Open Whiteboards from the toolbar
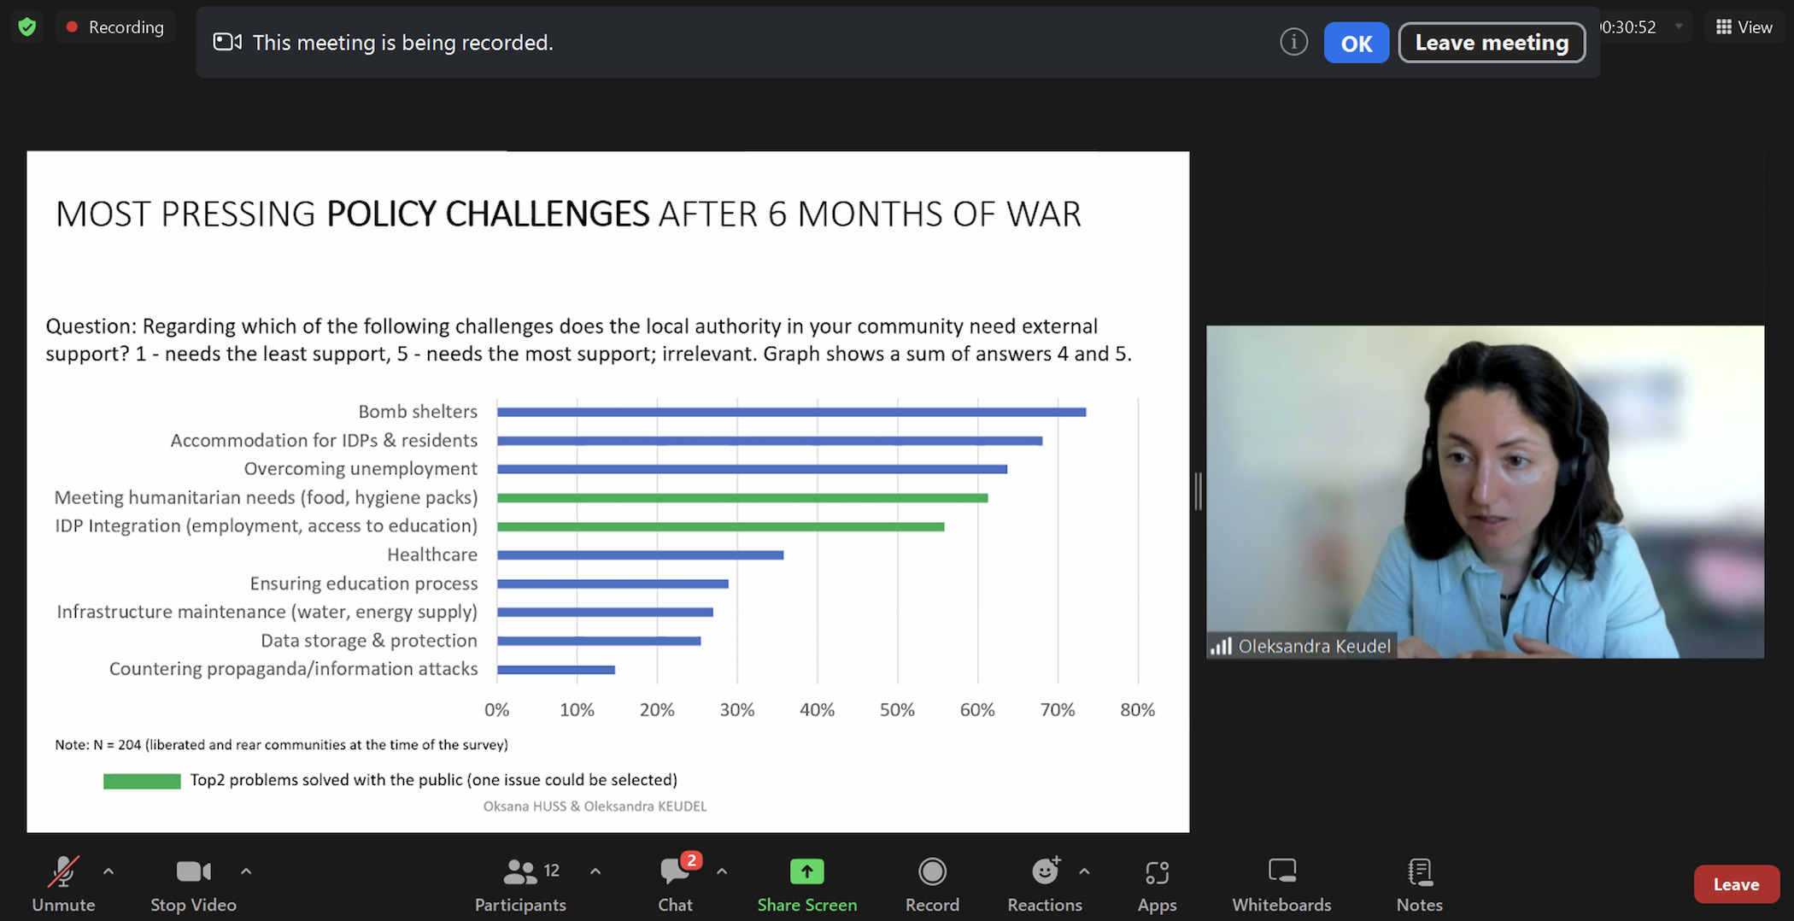This screenshot has width=1794, height=921. pos(1281,883)
